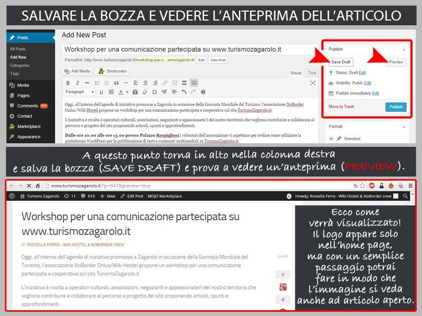Open the browser hamburger menu
This screenshot has height=316, width=422.
tap(410, 186)
